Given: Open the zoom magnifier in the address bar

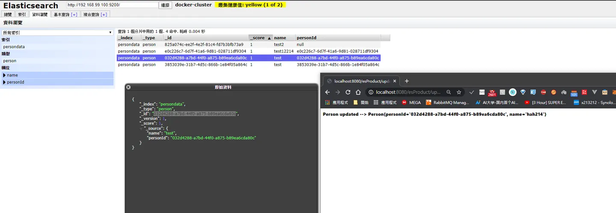Looking at the screenshot, I should click(448, 92).
